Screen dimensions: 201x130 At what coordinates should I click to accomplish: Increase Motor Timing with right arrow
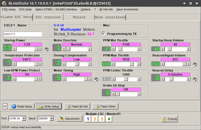click(90, 79)
